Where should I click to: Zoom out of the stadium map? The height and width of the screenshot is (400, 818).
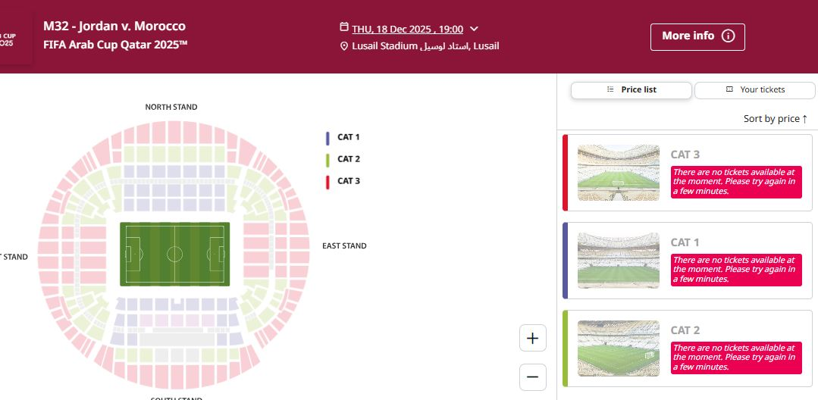(532, 377)
